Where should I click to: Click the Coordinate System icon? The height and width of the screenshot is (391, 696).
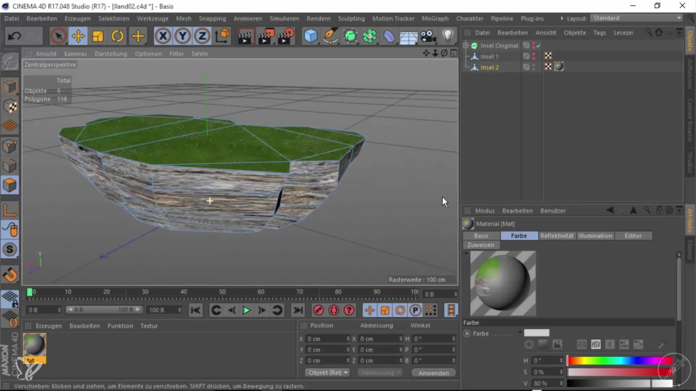click(x=223, y=36)
